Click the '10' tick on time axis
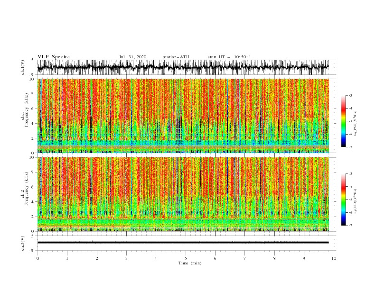Image resolution: width=376 pixels, height=290 pixels. (334, 258)
